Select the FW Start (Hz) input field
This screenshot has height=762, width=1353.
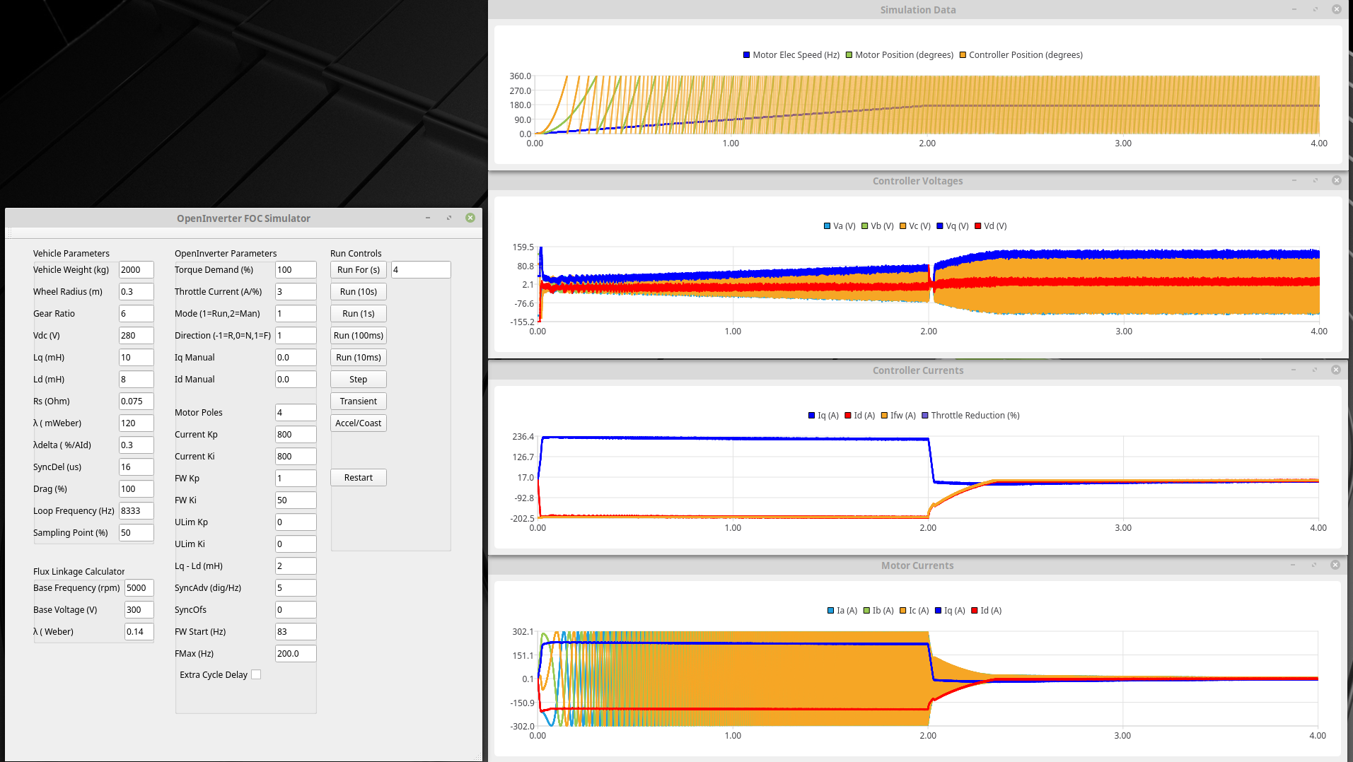point(295,632)
